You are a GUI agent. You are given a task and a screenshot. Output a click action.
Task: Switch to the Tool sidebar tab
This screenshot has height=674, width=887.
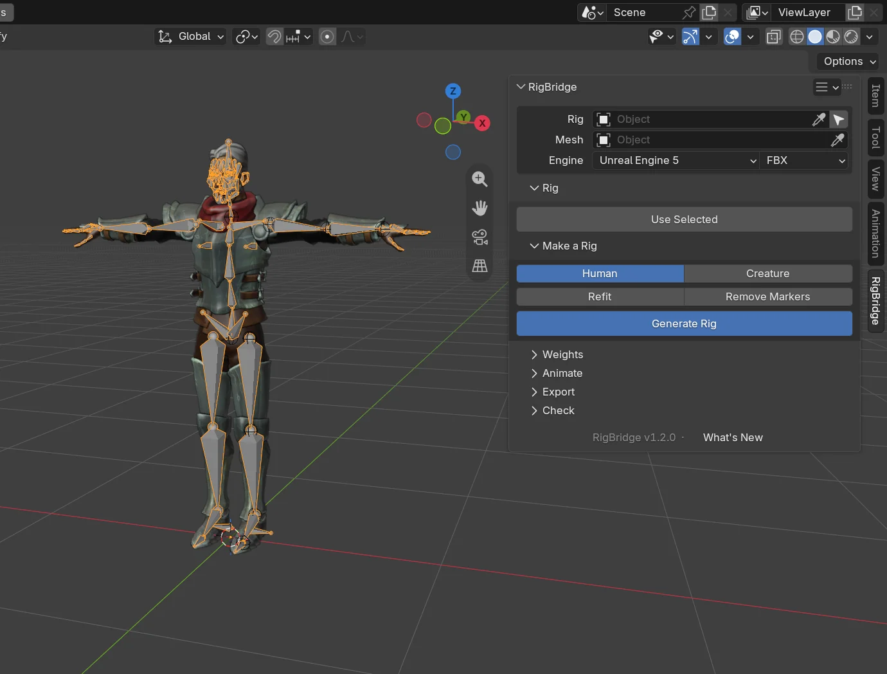pyautogui.click(x=875, y=138)
